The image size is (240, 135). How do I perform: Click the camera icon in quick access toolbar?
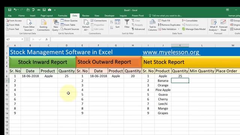(49, 10)
